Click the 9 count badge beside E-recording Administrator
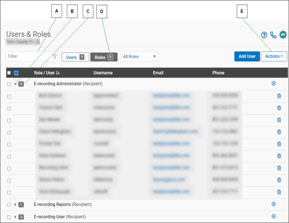The height and width of the screenshot is (223, 289). [x=21, y=84]
